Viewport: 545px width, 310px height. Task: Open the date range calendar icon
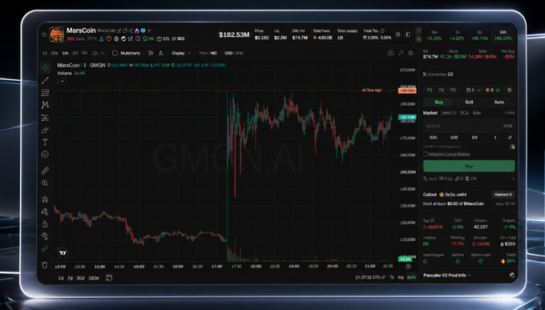click(109, 278)
